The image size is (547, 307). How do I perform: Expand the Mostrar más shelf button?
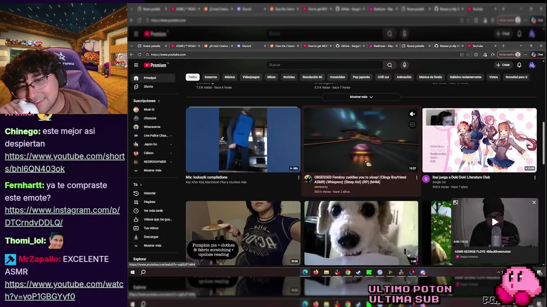[x=361, y=97]
